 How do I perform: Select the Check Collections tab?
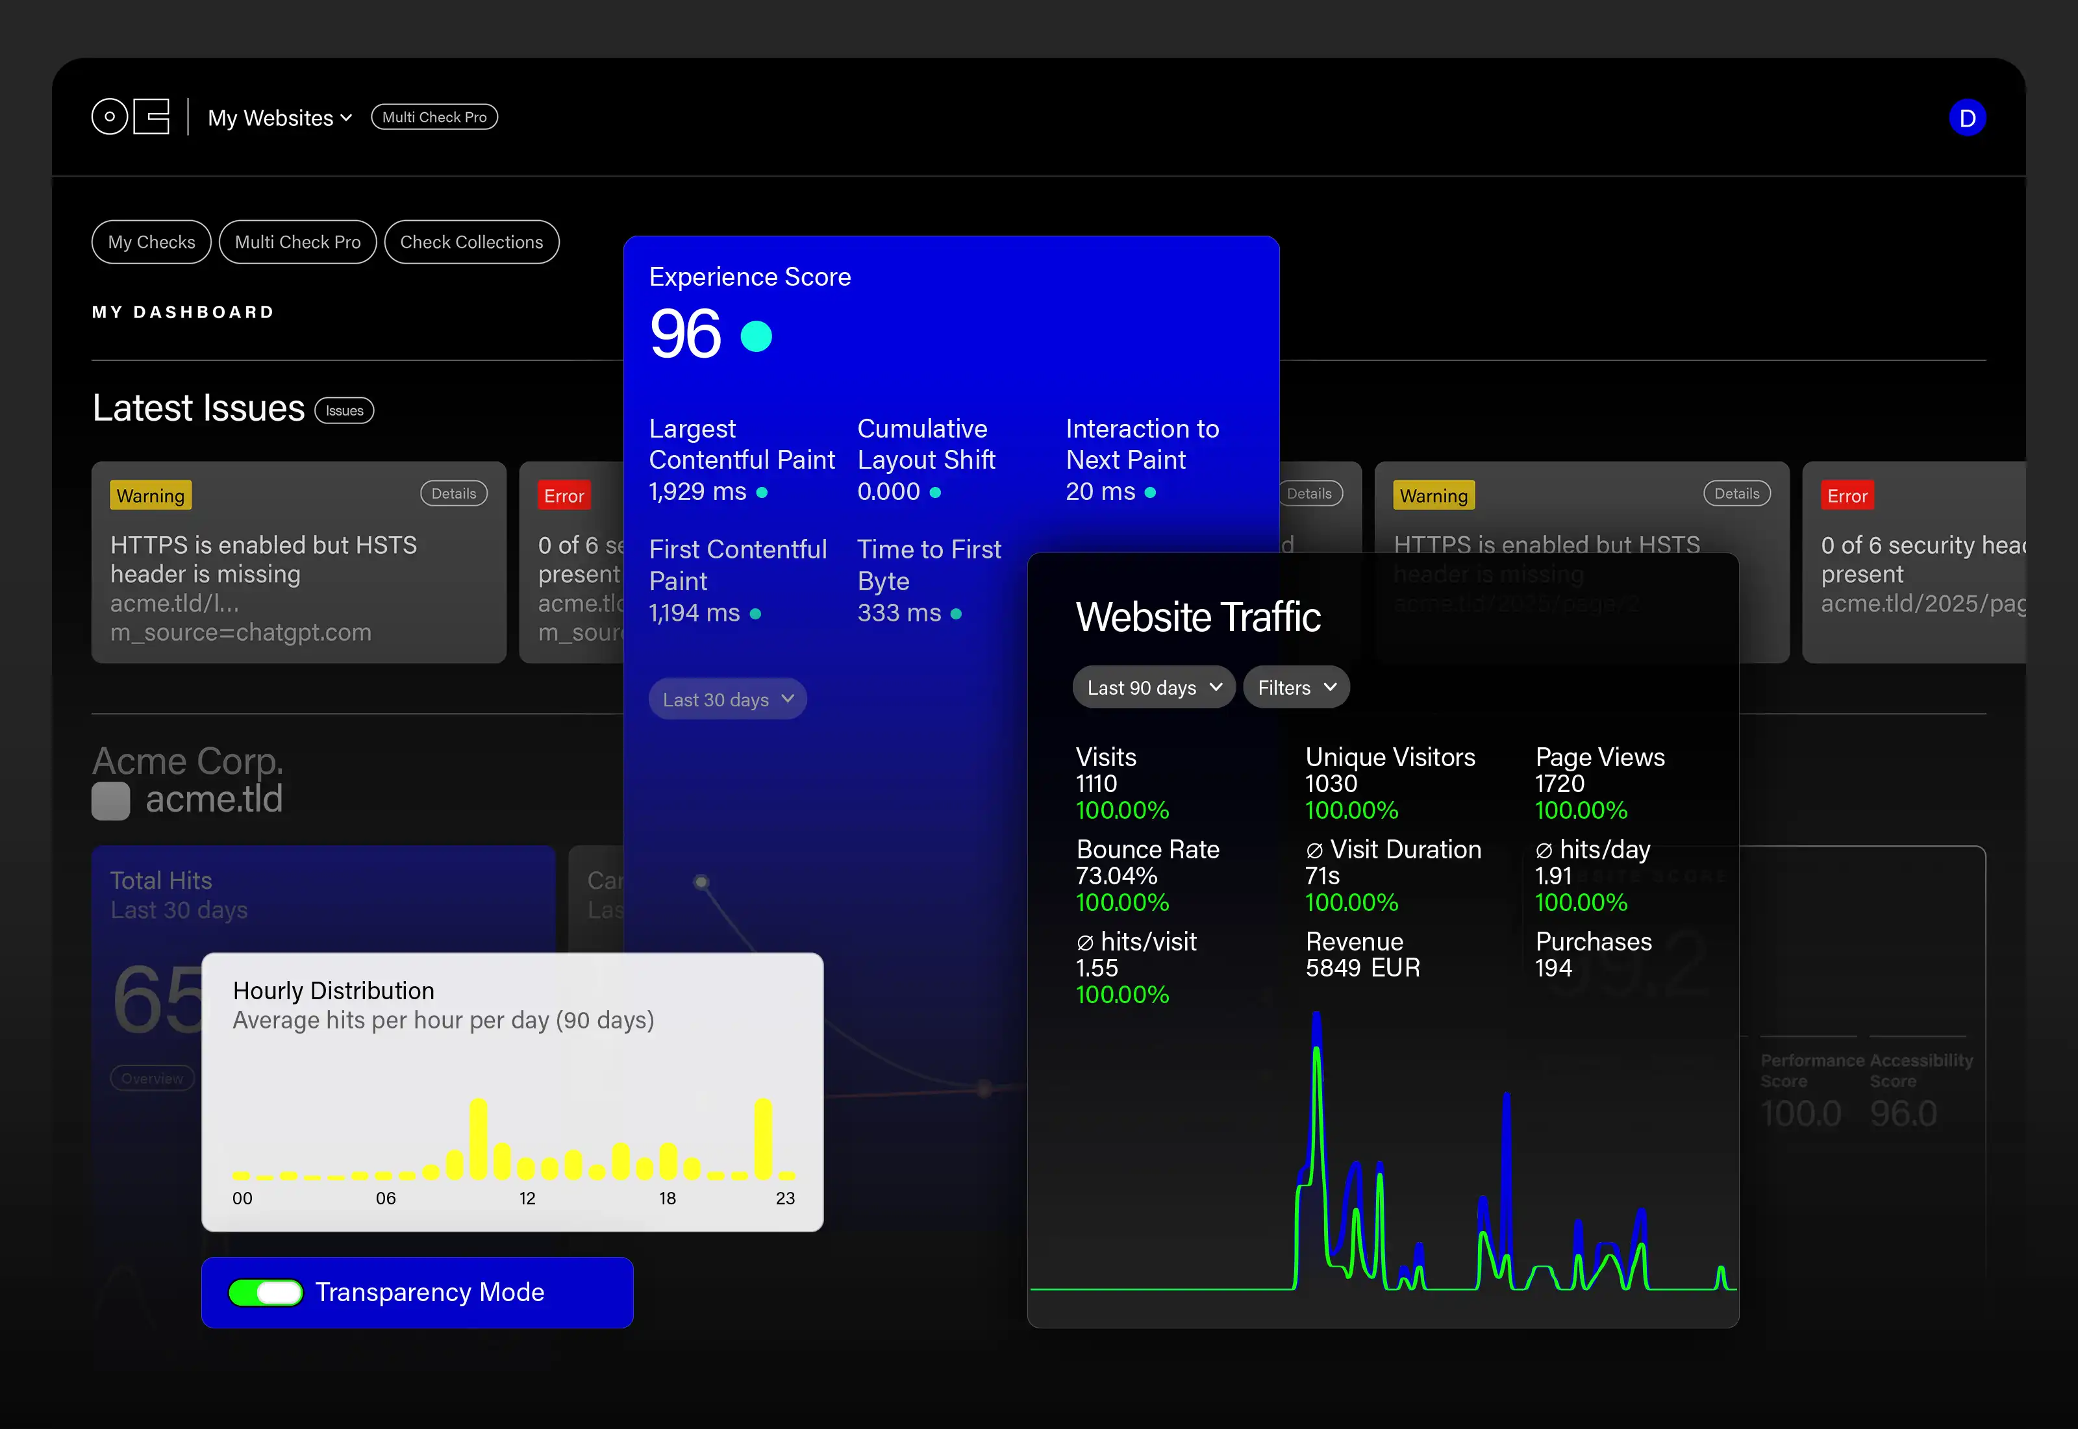(472, 242)
